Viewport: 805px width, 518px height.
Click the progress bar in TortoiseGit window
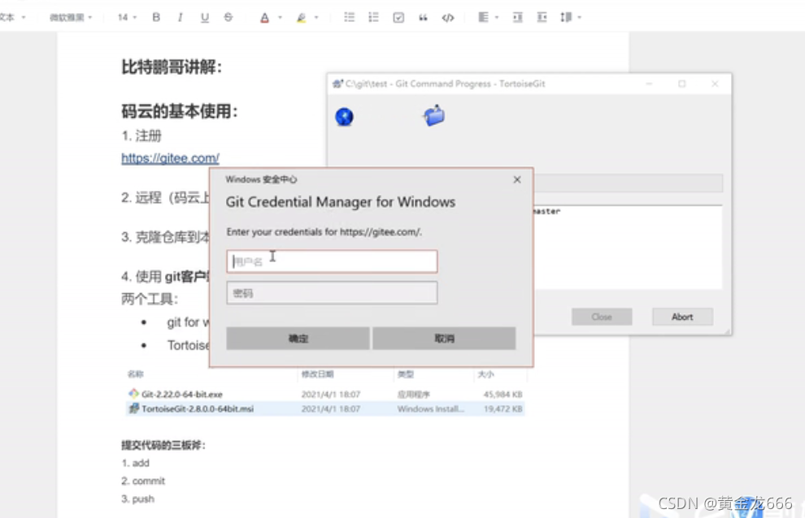coord(629,183)
